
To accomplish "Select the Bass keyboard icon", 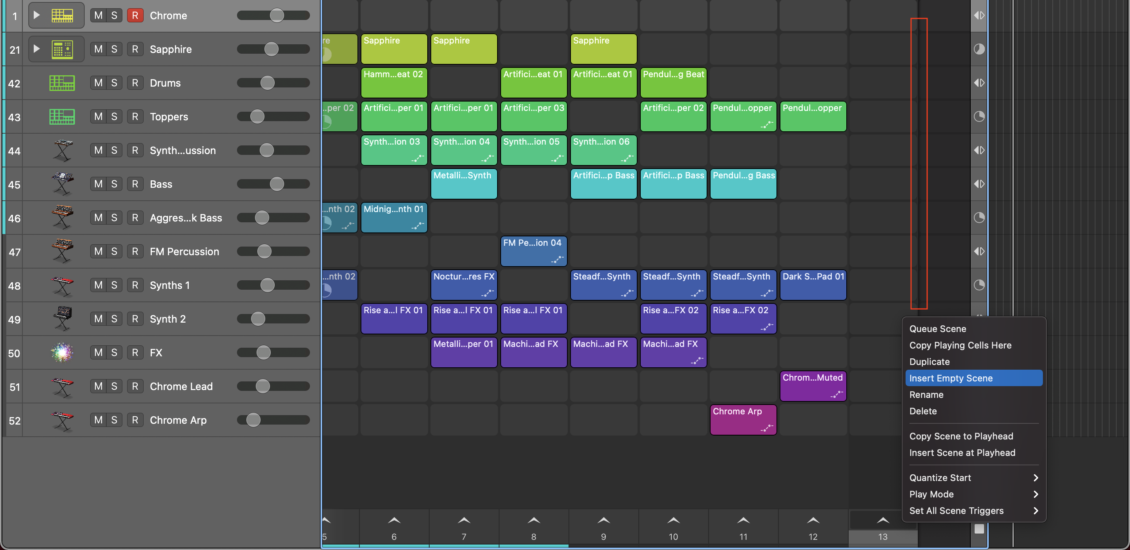I will 62,183.
